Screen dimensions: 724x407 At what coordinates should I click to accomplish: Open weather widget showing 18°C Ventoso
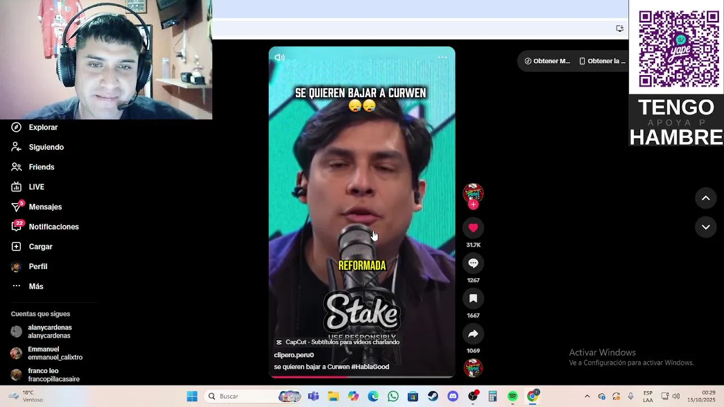point(25,396)
